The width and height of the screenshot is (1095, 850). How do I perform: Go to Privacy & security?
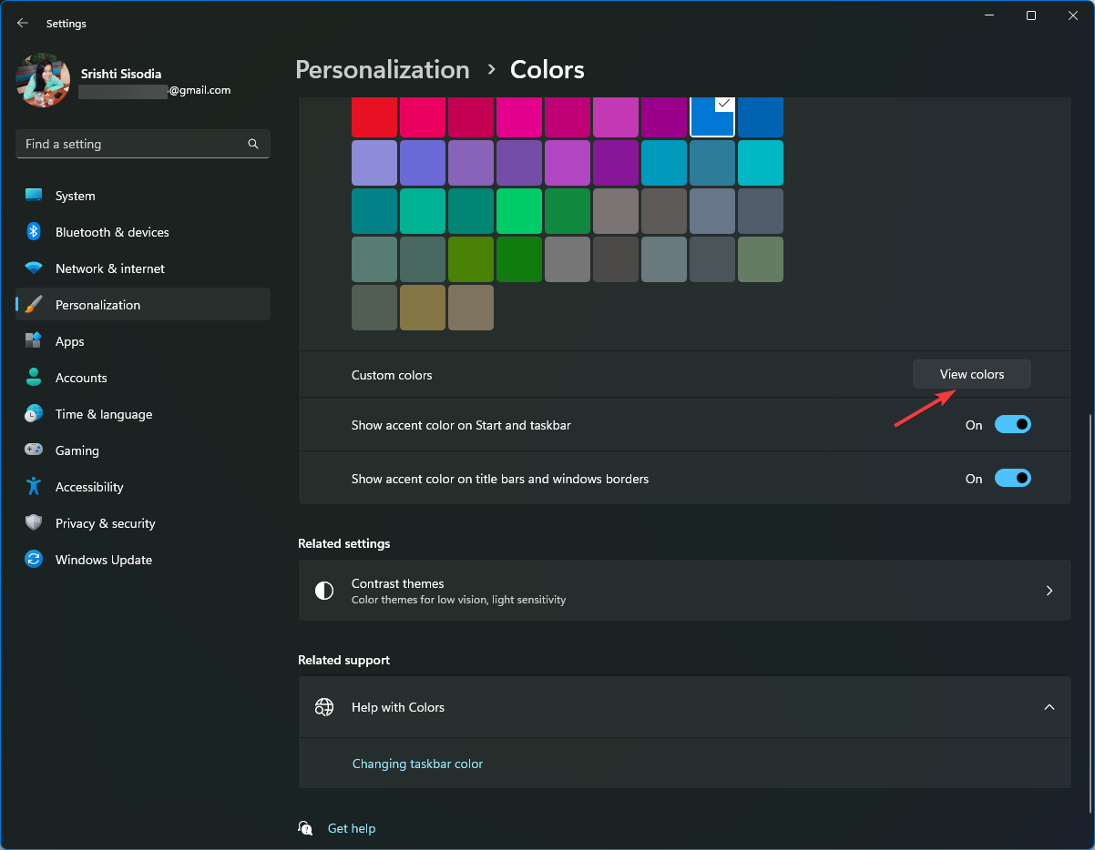coord(143,523)
